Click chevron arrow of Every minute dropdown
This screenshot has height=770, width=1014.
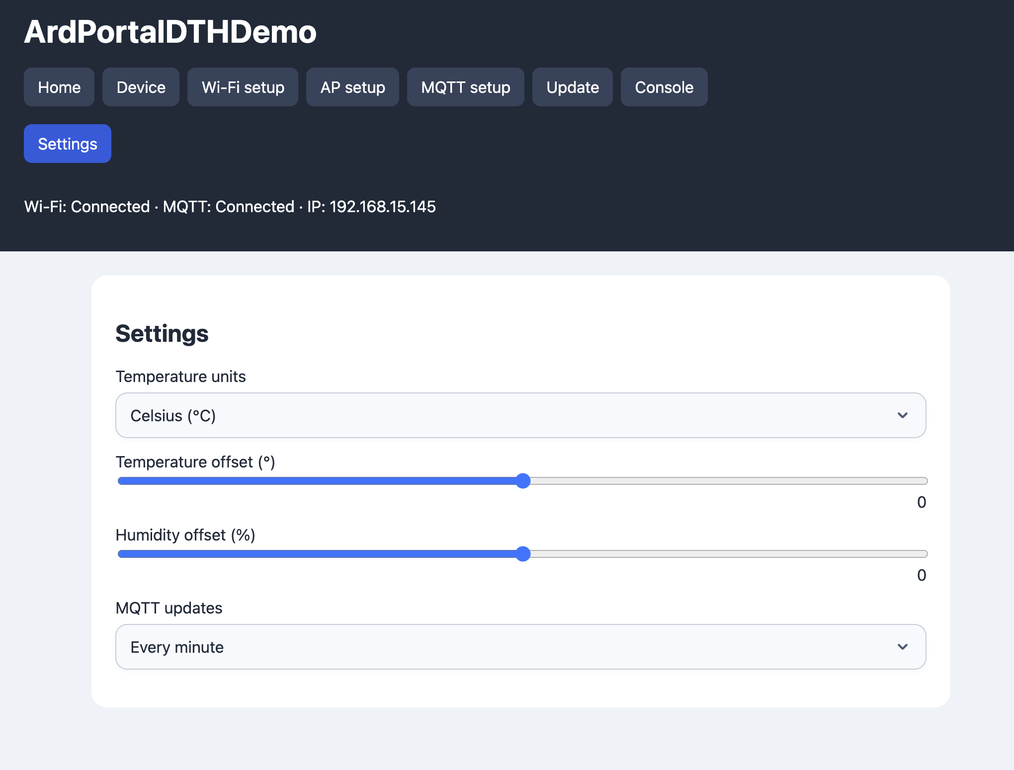coord(903,647)
